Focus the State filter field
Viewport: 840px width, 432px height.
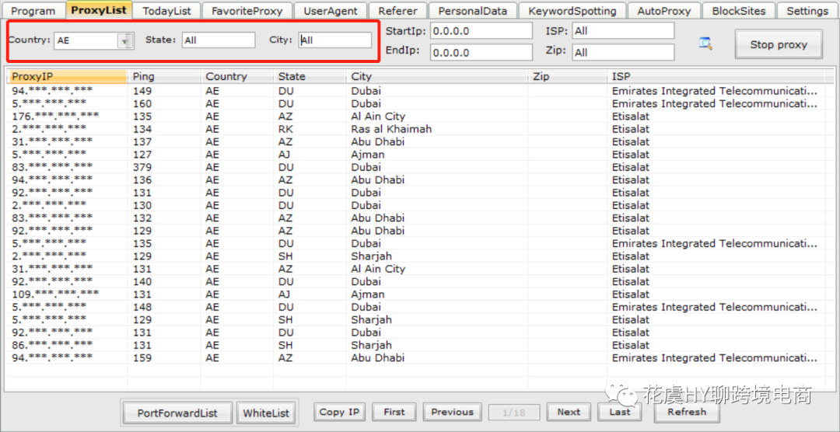point(218,40)
